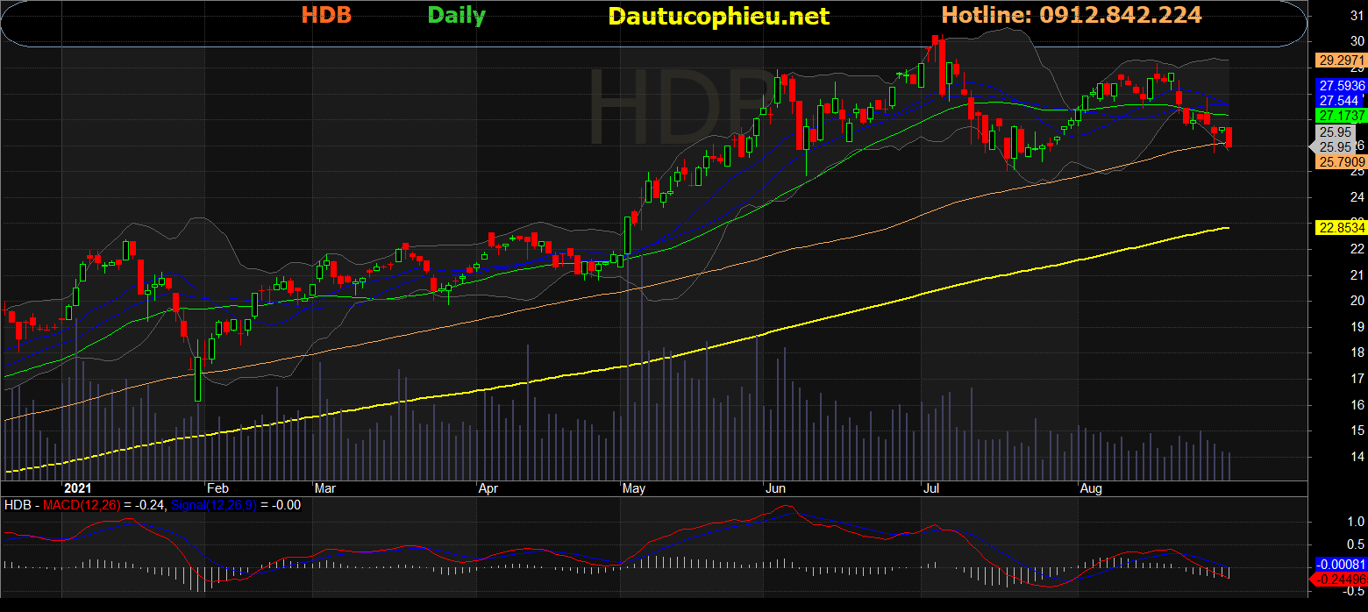Select the blue 27.5936 price label
The height and width of the screenshot is (612, 1368).
[1341, 86]
